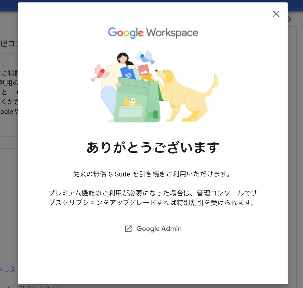This screenshot has height=288, width=303.
Task: Click the dimmed ogle W text on left
Action: pyautogui.click(x=9, y=112)
